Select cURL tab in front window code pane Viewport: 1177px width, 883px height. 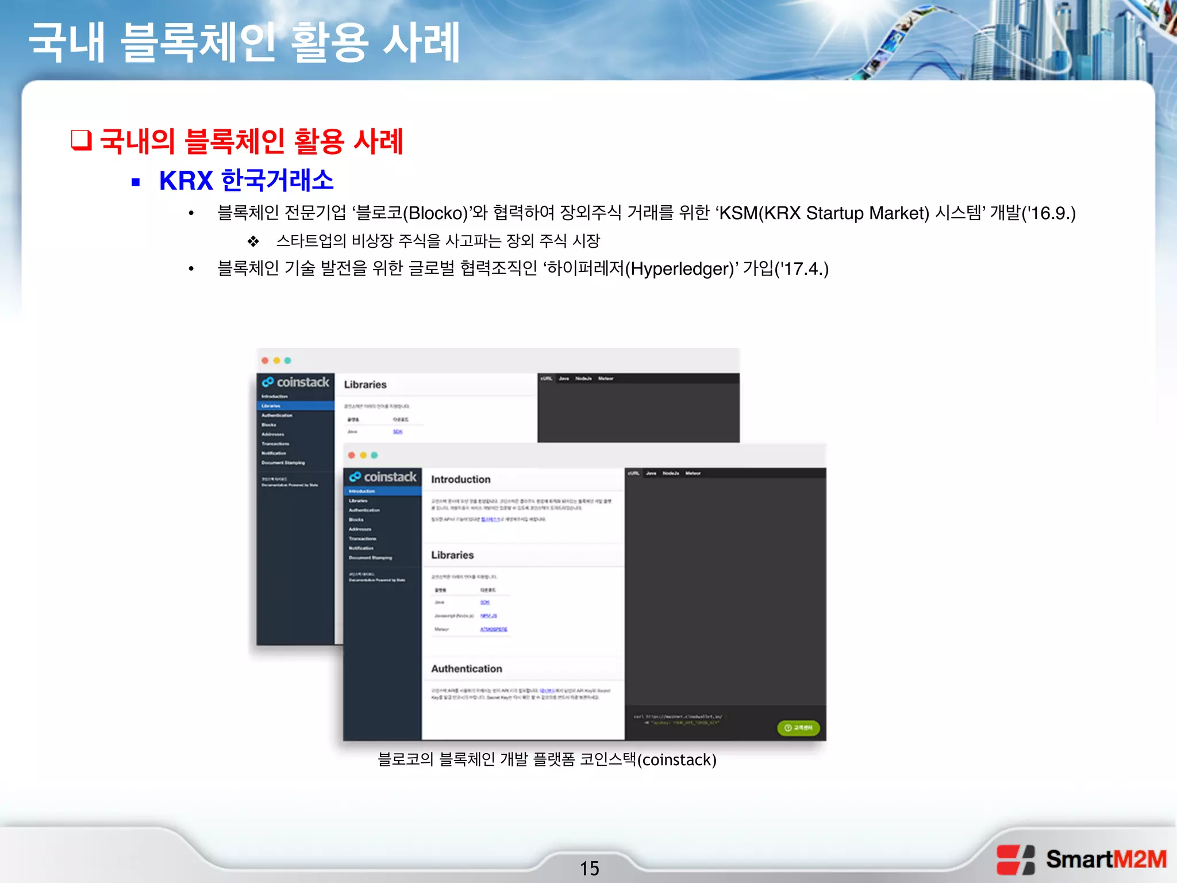tap(633, 474)
